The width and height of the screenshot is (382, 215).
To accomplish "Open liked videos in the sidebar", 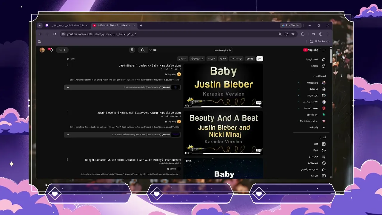I will click(x=313, y=170).
